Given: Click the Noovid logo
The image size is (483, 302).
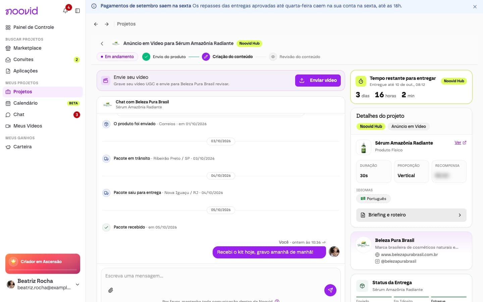Looking at the screenshot, I should click(x=22, y=11).
